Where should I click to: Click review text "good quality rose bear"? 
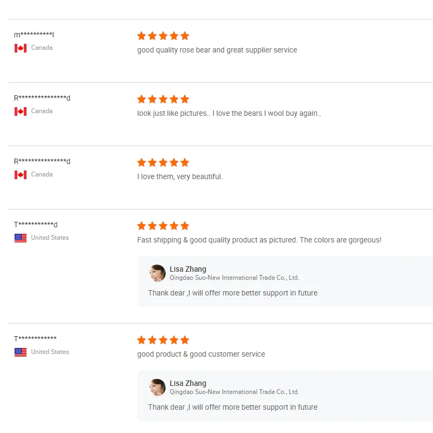(x=217, y=50)
